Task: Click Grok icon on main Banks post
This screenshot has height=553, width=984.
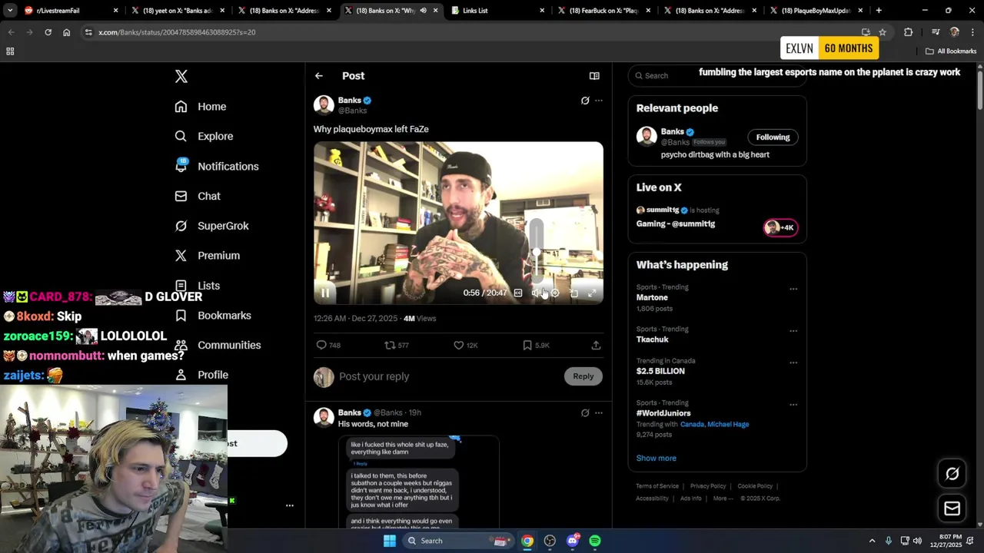Action: [585, 101]
